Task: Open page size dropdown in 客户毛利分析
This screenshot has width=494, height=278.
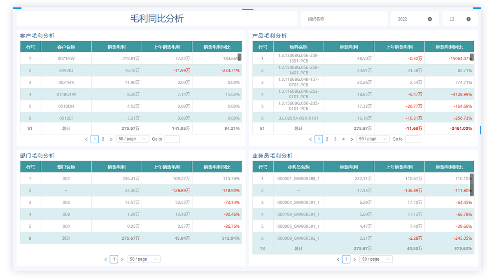Action: (x=132, y=139)
